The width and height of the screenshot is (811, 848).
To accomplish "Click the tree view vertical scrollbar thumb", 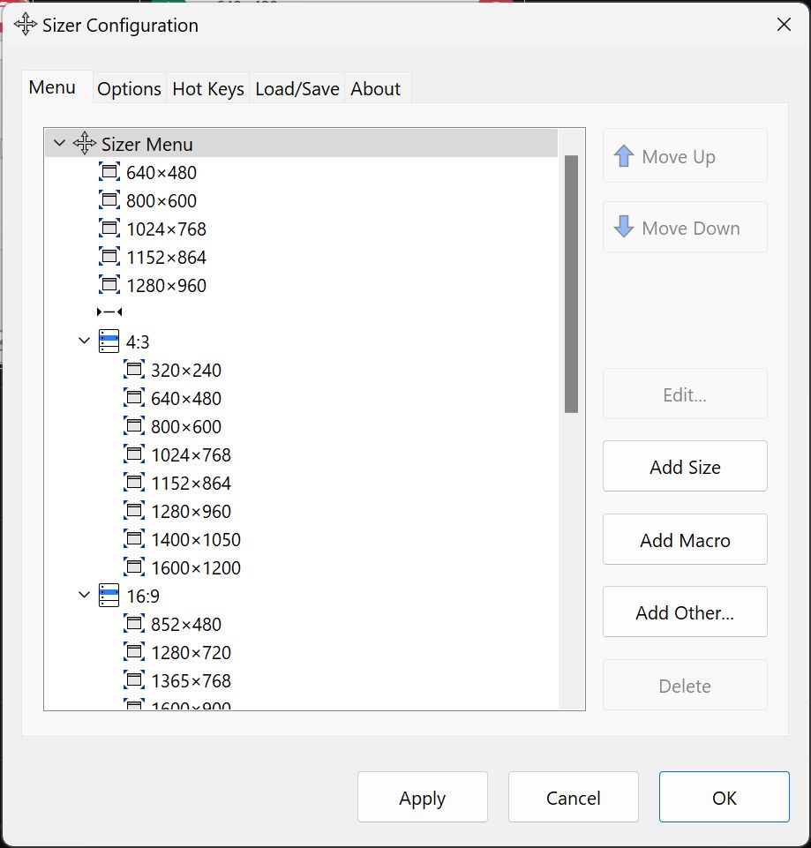I will pyautogui.click(x=571, y=282).
